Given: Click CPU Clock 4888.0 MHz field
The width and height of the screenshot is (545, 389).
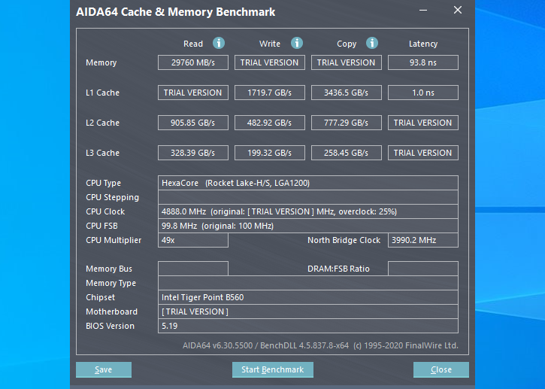Looking at the screenshot, I should pos(308,211).
